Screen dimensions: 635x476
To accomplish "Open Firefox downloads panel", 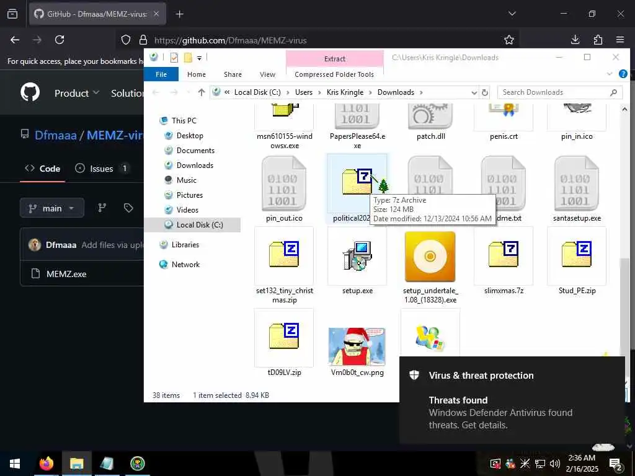I will (575, 40).
